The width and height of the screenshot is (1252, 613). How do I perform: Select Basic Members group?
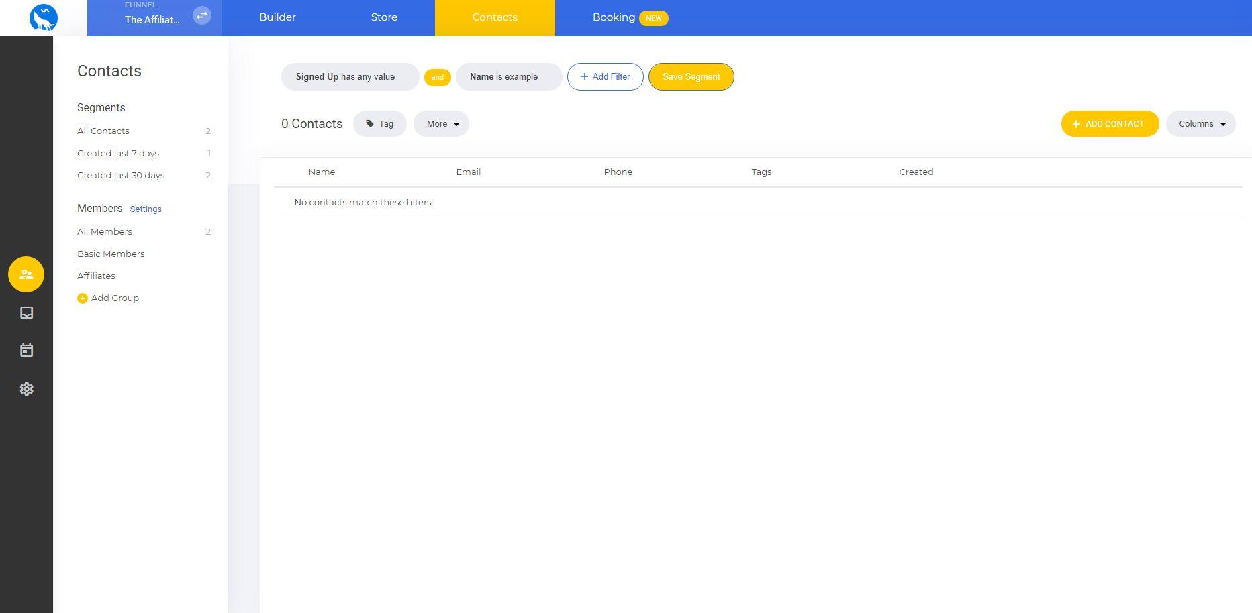pyautogui.click(x=111, y=254)
